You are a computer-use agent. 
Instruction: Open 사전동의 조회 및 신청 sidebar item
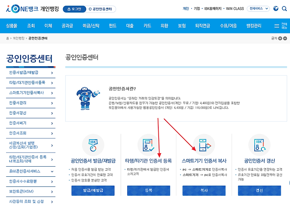[31, 201]
